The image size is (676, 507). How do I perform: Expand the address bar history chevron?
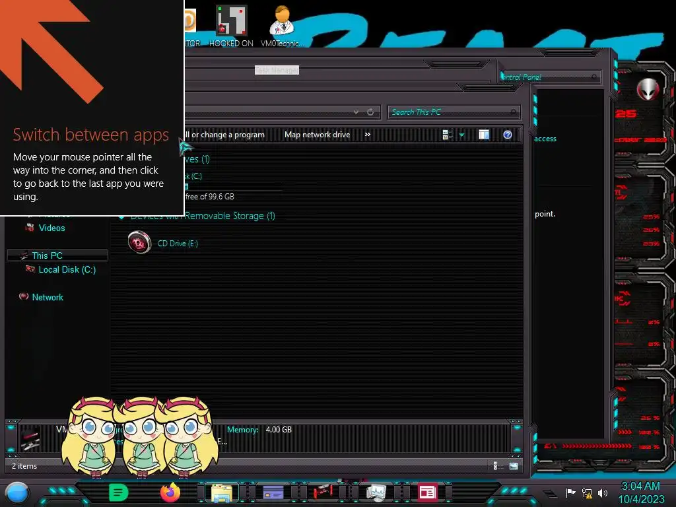click(x=356, y=112)
